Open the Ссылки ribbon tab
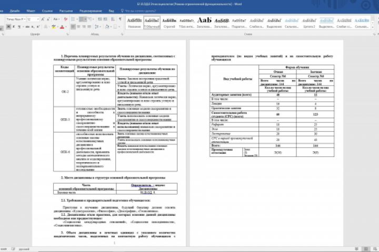379x252 pixels. click(47, 11)
